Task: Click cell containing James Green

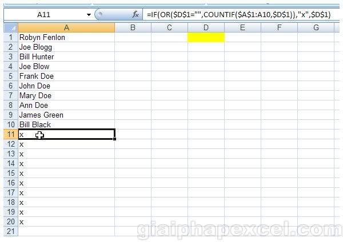Action: 66,115
